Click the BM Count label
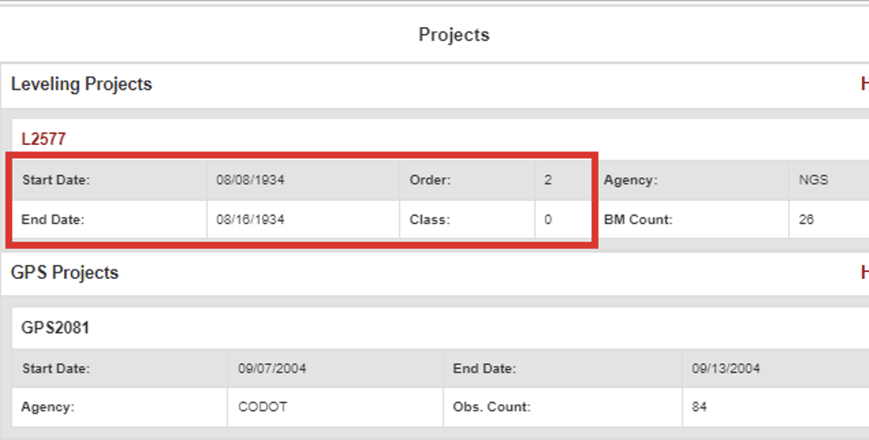The image size is (869, 440). [x=638, y=219]
